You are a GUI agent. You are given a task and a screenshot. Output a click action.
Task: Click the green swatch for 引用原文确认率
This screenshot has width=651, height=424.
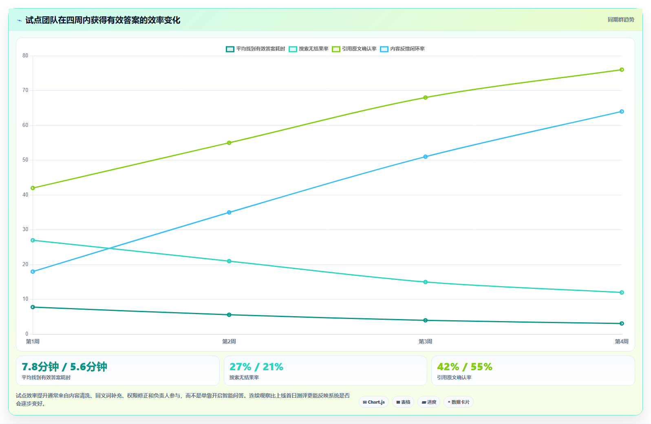coord(336,49)
